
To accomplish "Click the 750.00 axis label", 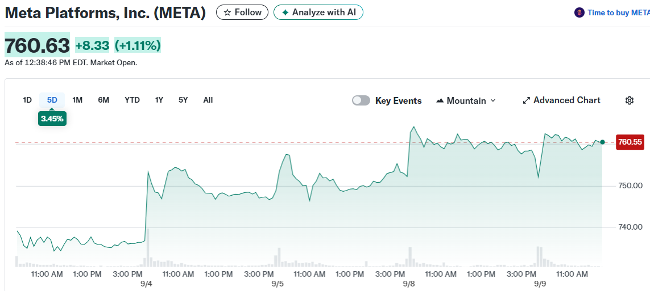I will (631, 185).
